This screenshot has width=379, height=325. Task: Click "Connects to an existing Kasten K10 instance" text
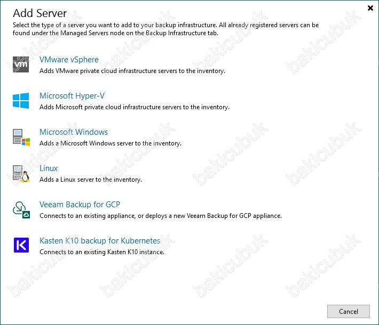[x=102, y=252]
